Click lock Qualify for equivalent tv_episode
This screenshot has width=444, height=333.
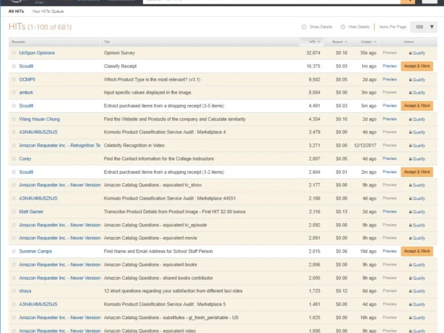[417, 225]
